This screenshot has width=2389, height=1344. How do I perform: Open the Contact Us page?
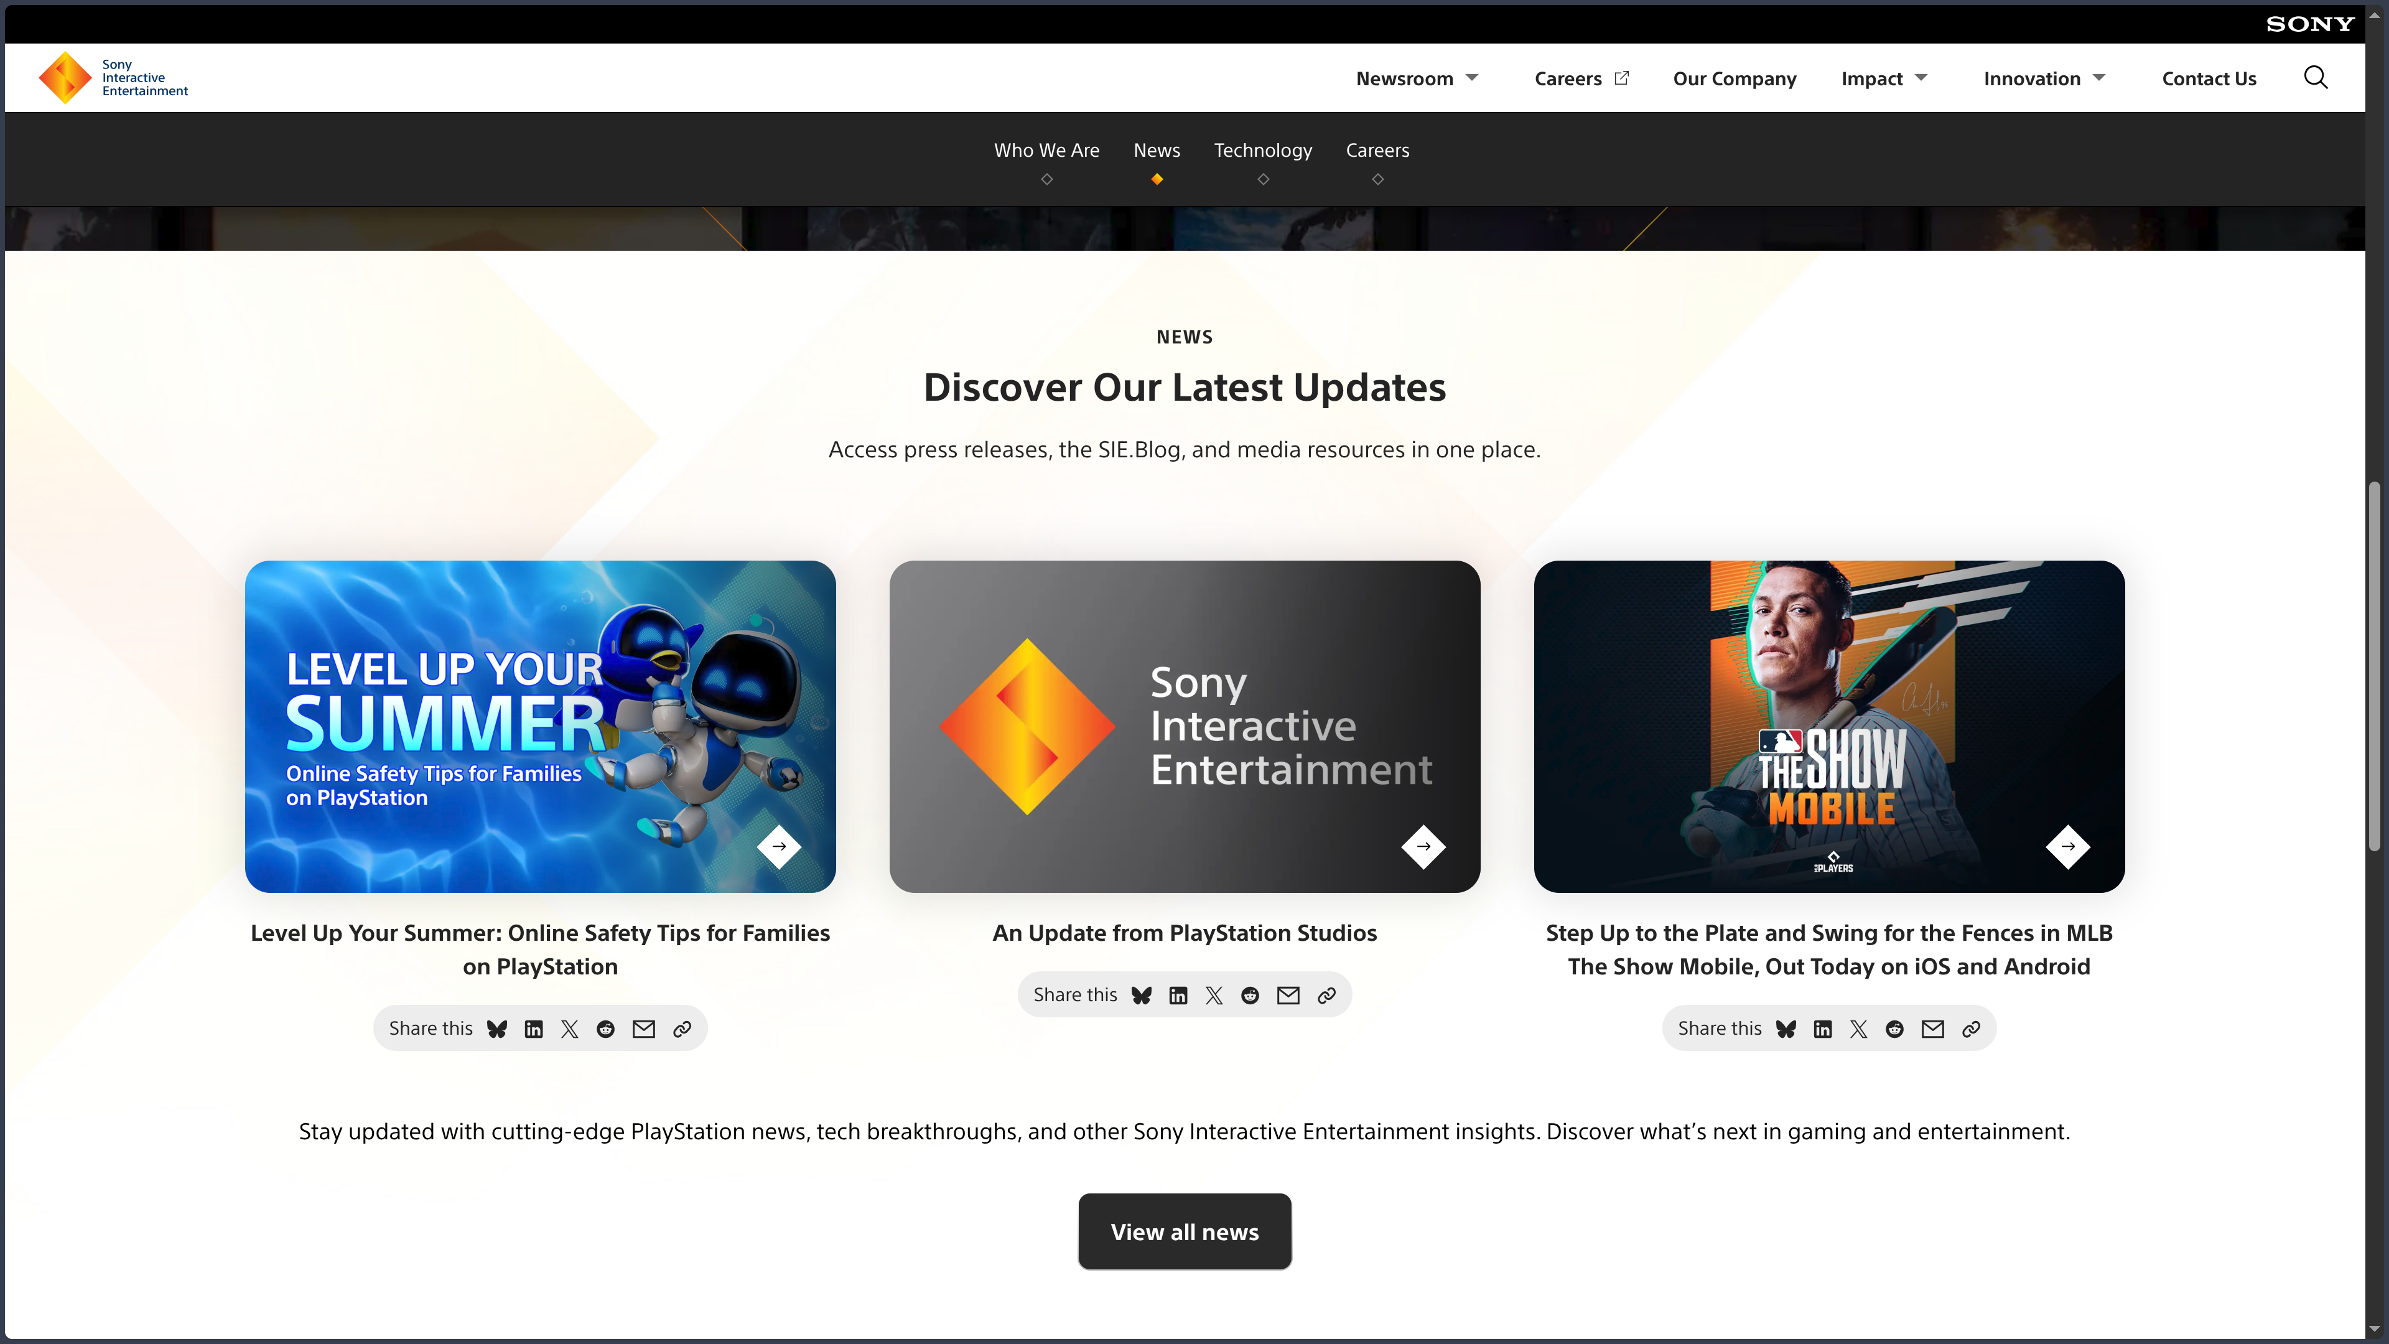click(x=2208, y=79)
